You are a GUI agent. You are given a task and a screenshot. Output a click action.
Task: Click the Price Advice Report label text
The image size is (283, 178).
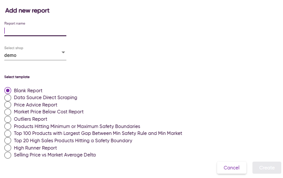coord(36,105)
